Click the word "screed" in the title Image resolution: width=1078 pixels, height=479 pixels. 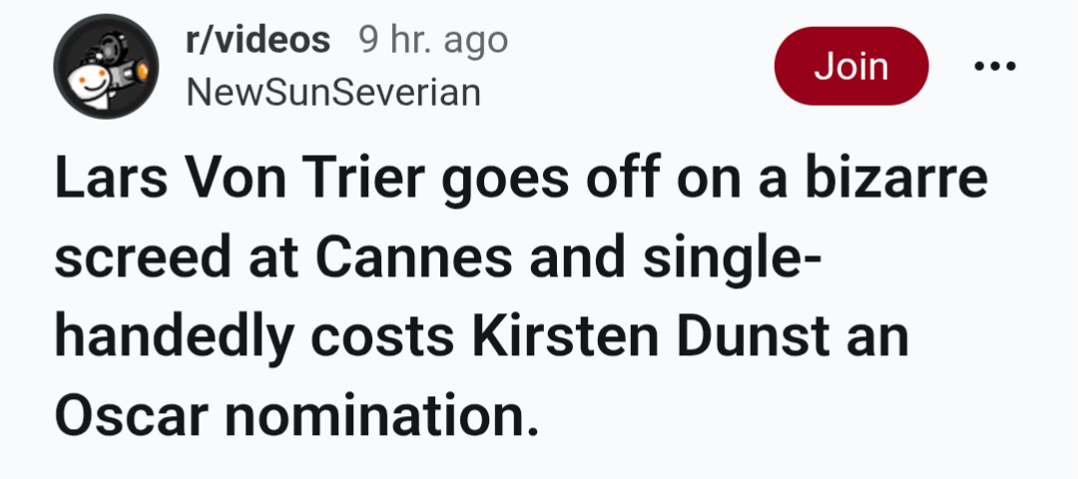click(137, 259)
